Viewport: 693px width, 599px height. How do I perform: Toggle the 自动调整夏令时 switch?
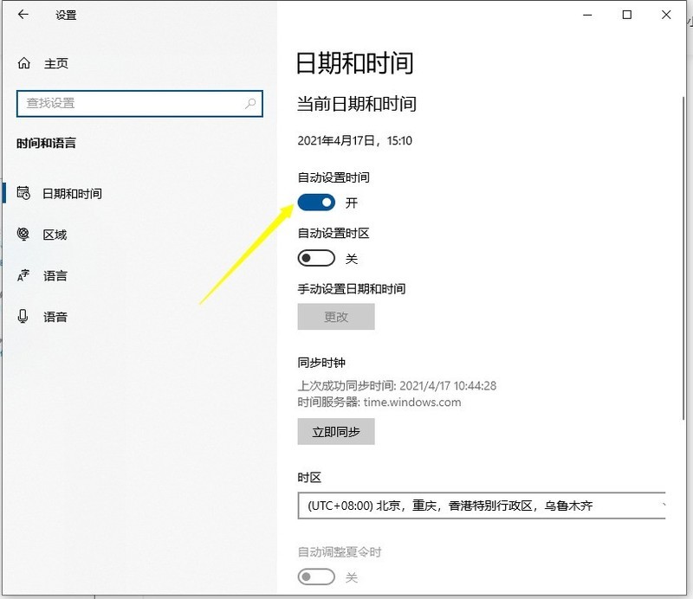pyautogui.click(x=316, y=576)
